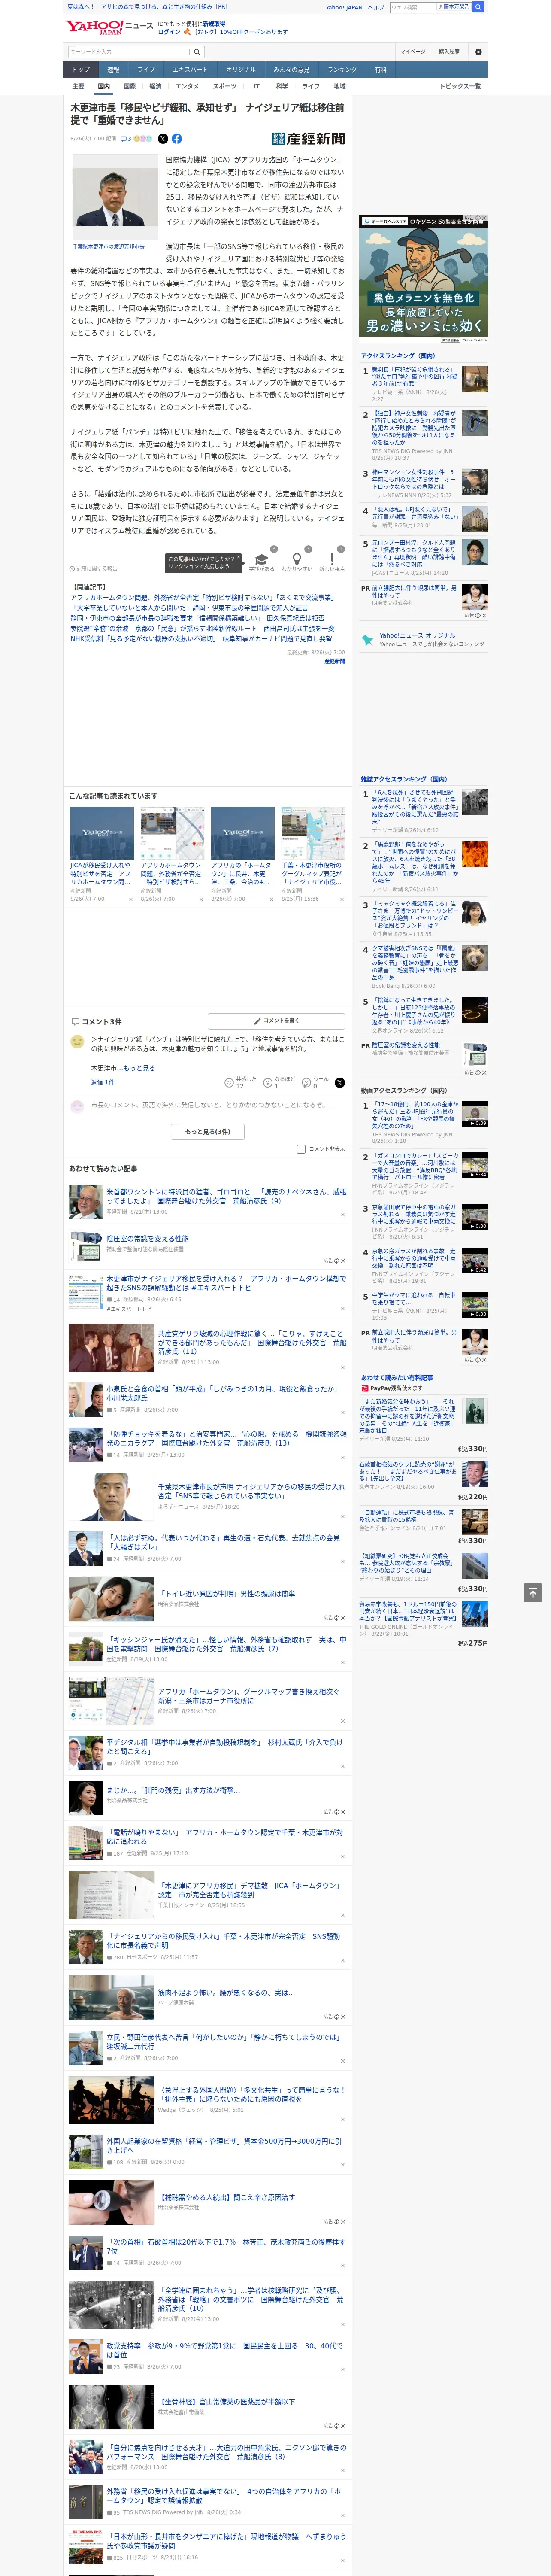Select the 速報 tab
The height and width of the screenshot is (2576, 551).
click(113, 70)
